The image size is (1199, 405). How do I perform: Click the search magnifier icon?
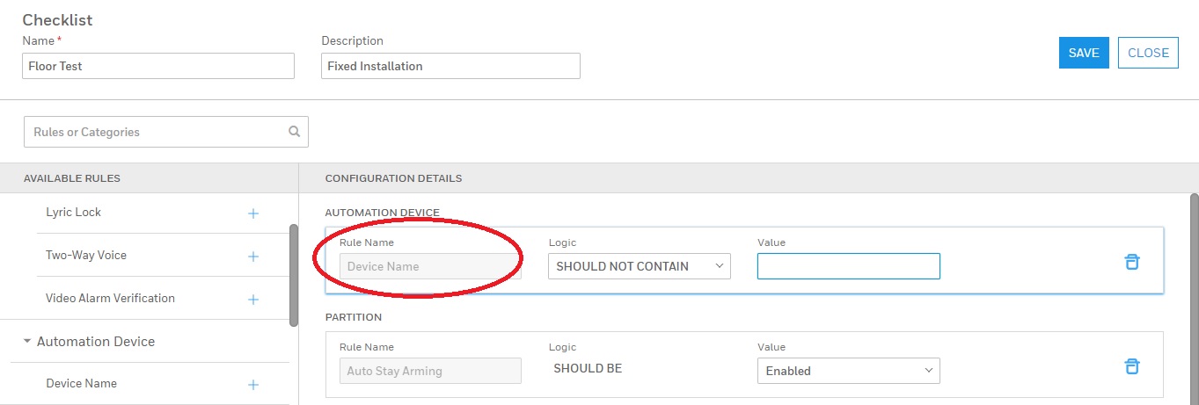pos(294,132)
